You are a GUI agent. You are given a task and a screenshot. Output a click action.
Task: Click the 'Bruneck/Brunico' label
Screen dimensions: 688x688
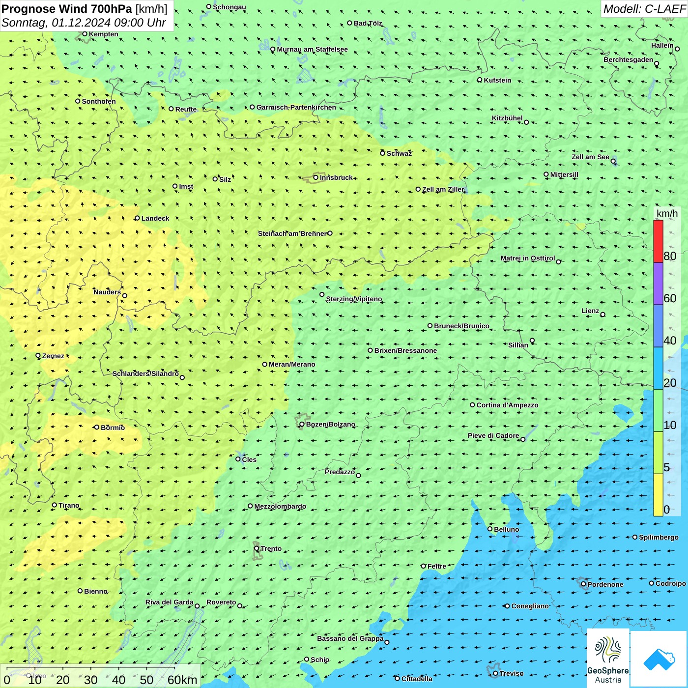click(x=461, y=326)
